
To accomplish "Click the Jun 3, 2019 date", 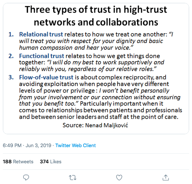I will [38, 146].
